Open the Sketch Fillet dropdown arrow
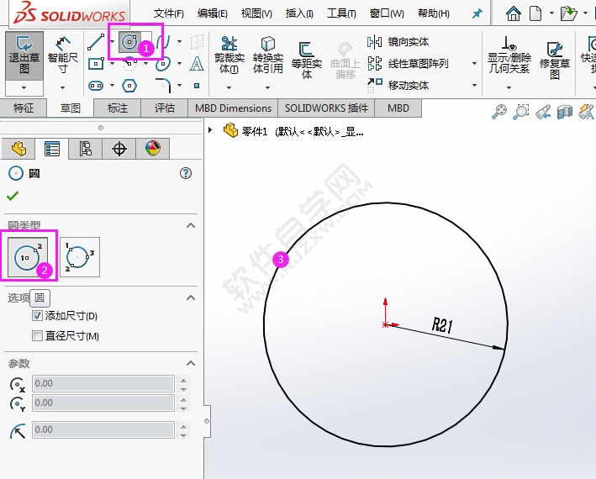This screenshot has width=596, height=479. click(179, 86)
